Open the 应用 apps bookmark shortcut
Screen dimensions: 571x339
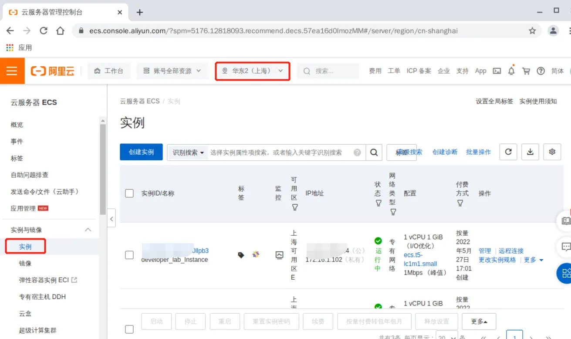pos(19,47)
